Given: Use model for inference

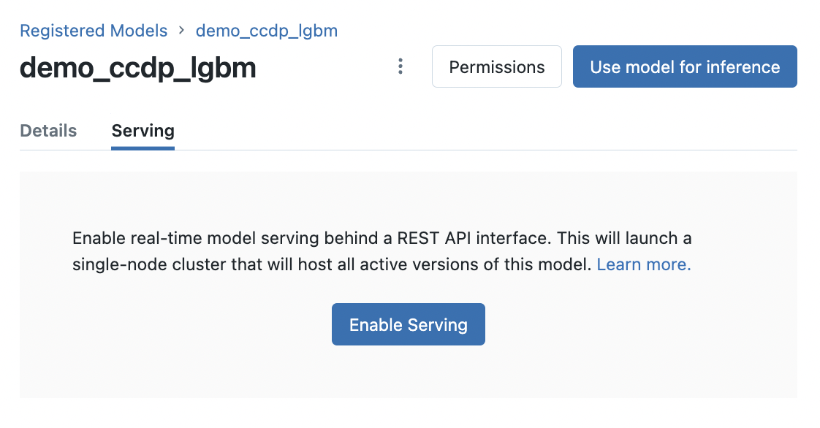Looking at the screenshot, I should coord(684,66).
